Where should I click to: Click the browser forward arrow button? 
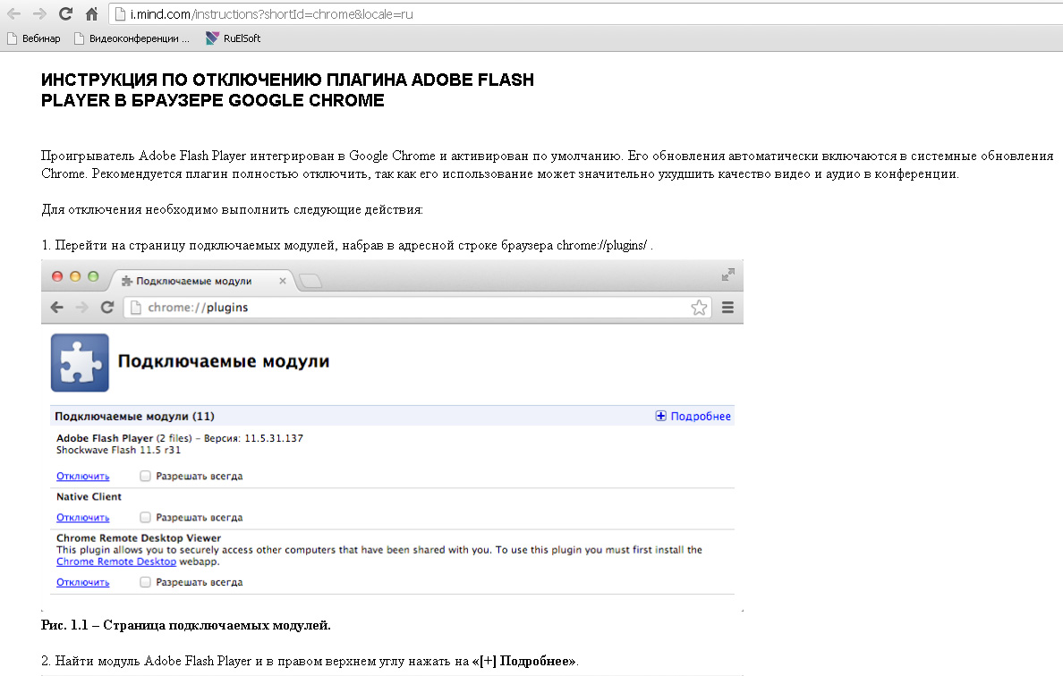[x=39, y=13]
